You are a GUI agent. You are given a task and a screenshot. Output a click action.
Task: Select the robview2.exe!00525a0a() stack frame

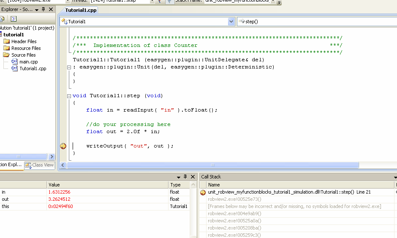click(x=234, y=221)
